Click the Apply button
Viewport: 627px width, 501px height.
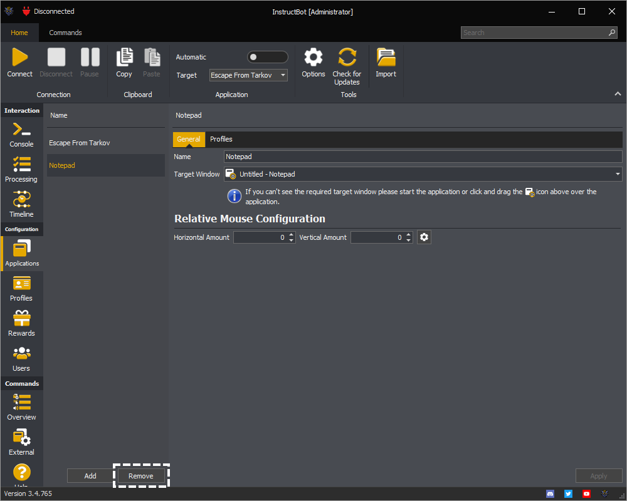tap(599, 476)
